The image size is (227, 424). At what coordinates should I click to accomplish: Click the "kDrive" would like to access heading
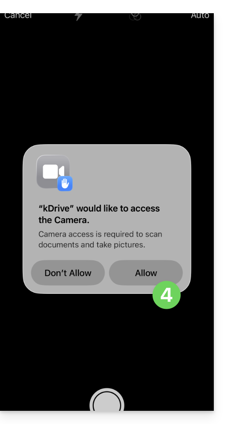point(99,214)
